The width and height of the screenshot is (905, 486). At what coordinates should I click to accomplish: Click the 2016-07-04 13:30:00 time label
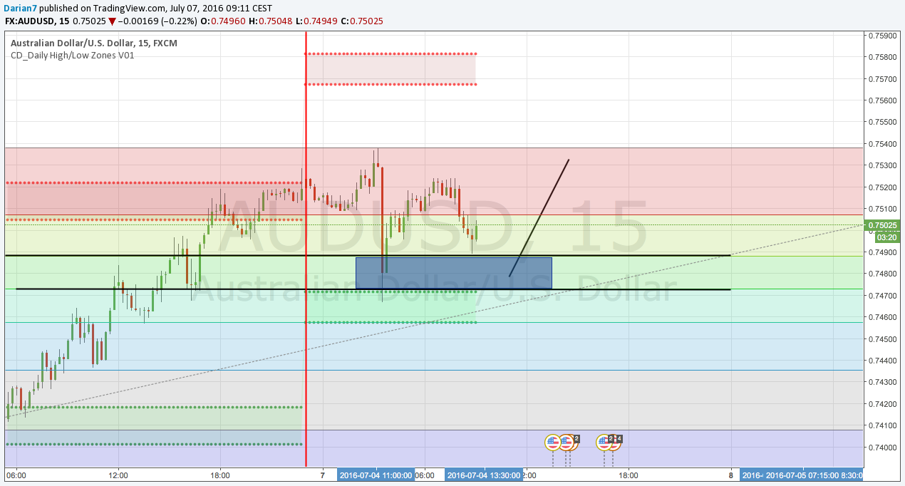coord(483,475)
